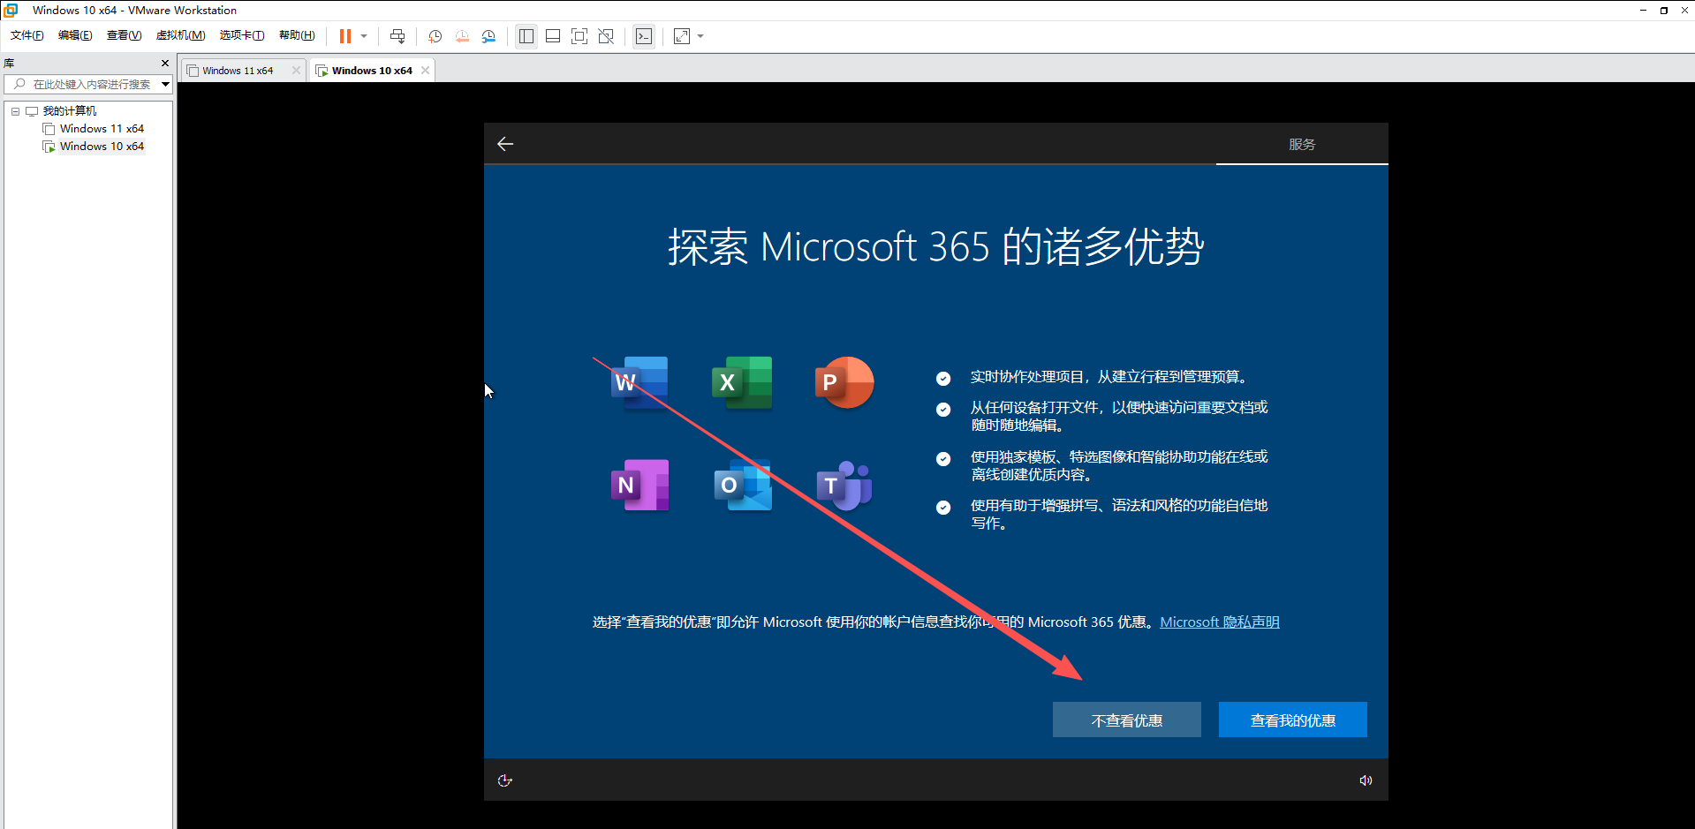Viewport: 1695px width, 829px height.
Task: Click the checkmark beside 使用独家模板
Action: (x=943, y=459)
